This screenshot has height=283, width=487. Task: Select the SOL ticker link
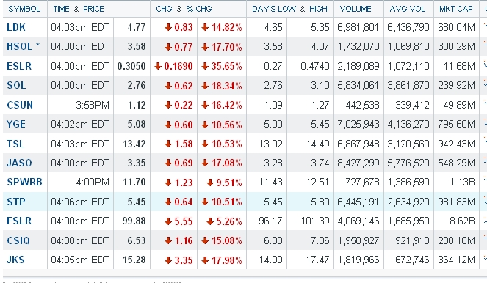(x=16, y=85)
